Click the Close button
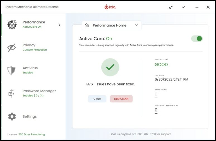This screenshot has width=216, height=141. tap(97, 99)
